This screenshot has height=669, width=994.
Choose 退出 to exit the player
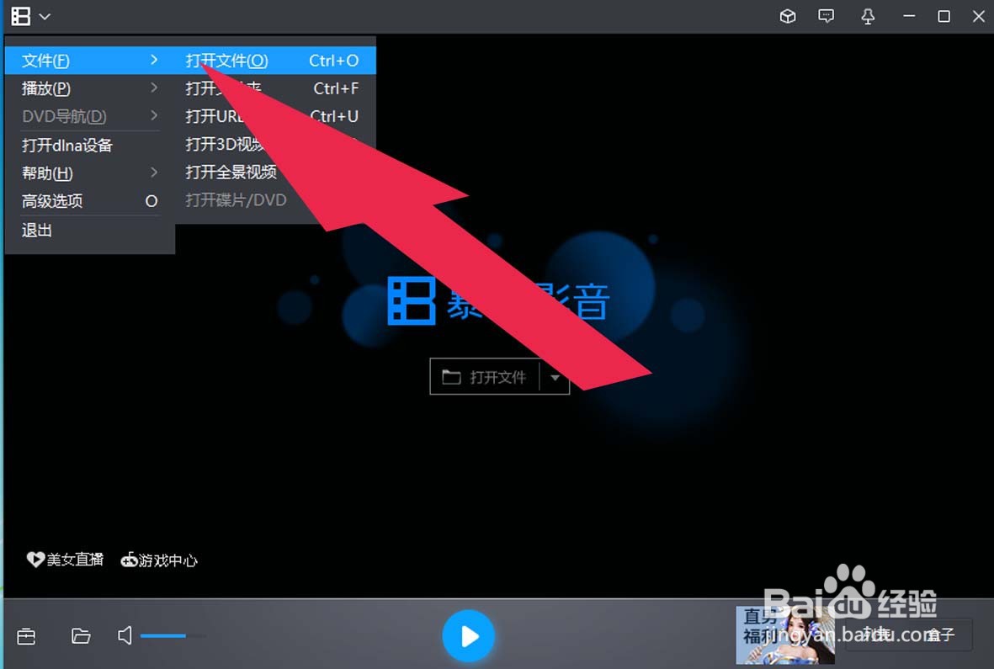click(x=89, y=230)
